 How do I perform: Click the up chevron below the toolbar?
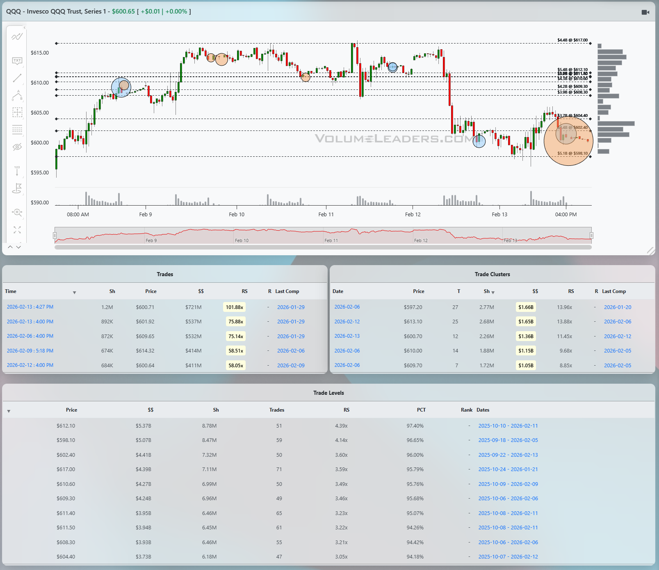[x=10, y=247]
